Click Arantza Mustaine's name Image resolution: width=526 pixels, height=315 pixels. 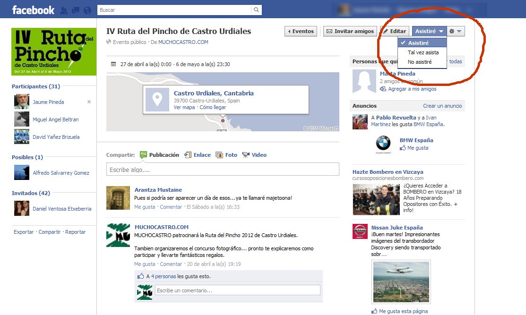tap(158, 190)
